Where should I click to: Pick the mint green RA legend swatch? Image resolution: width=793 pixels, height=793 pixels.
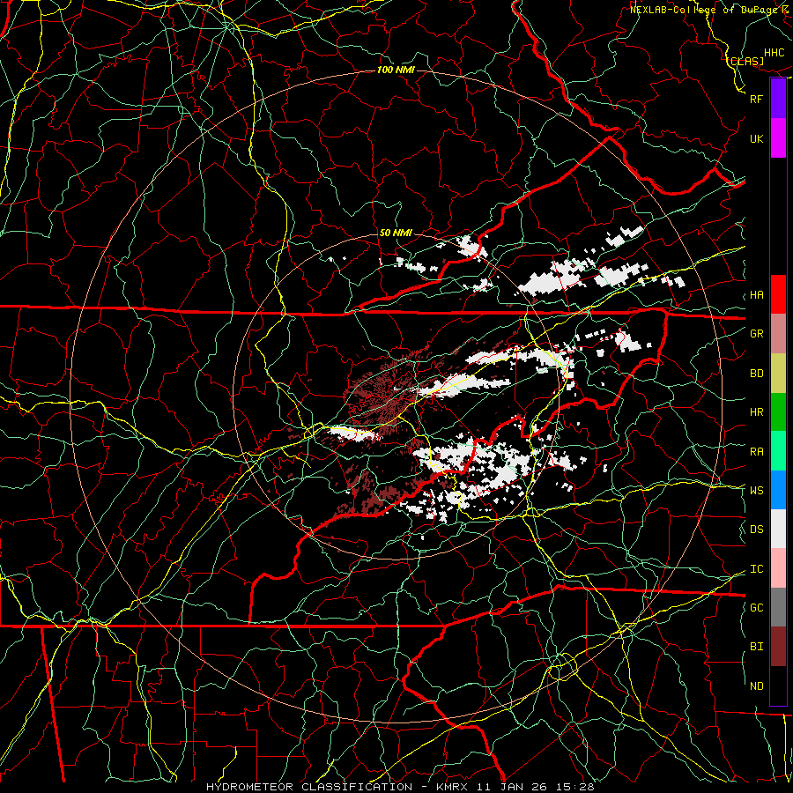(778, 451)
